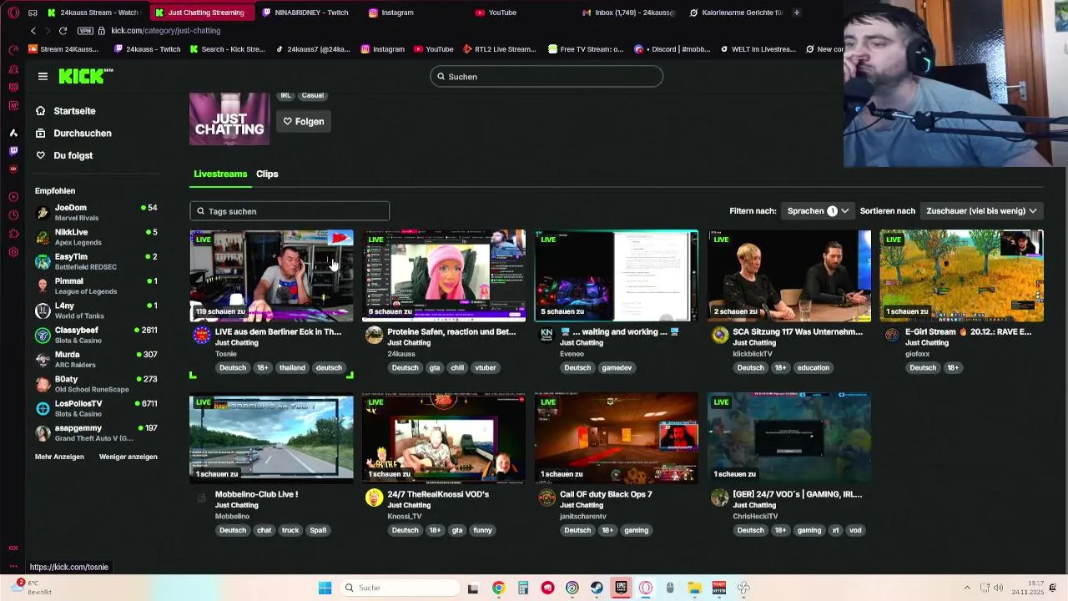Open Free TV Stream bookmark
Viewport: 1068px width, 601px height.
pos(586,49)
